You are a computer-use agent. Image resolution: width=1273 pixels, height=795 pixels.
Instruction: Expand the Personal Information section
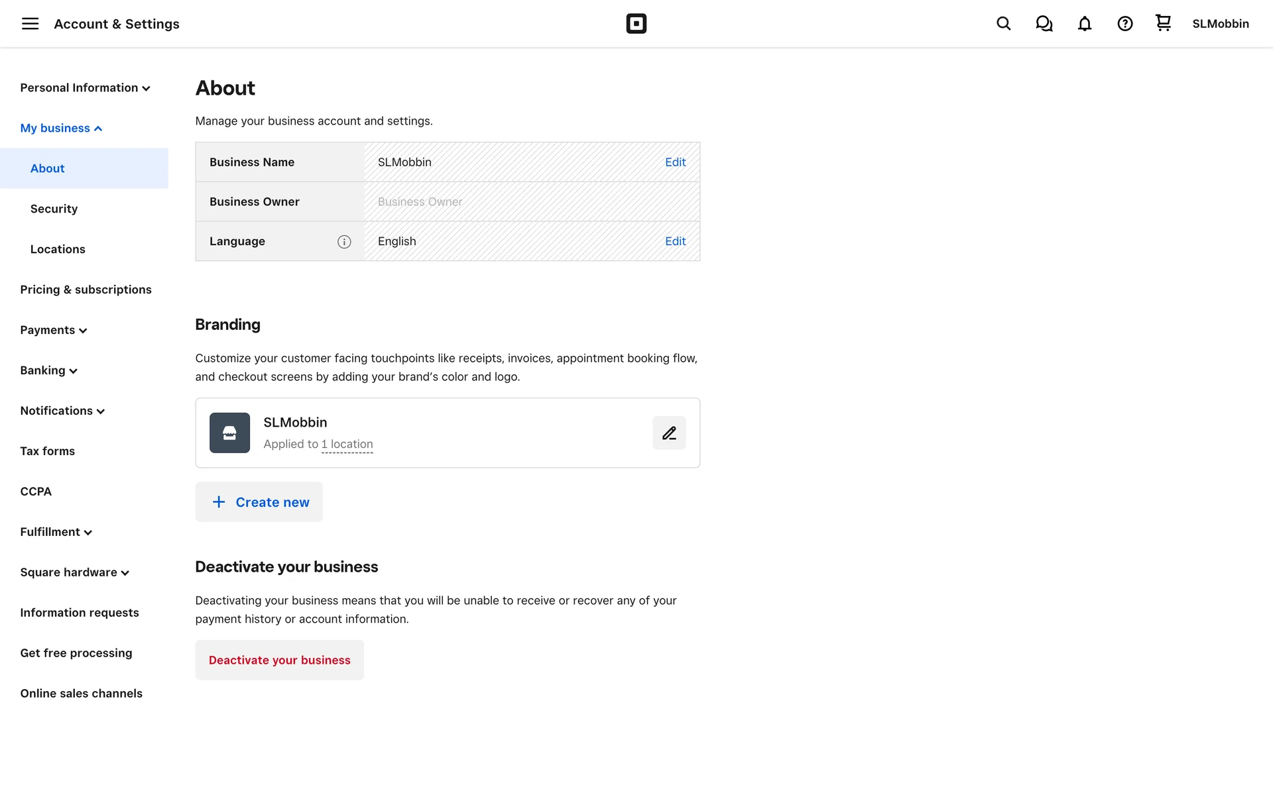click(x=85, y=88)
